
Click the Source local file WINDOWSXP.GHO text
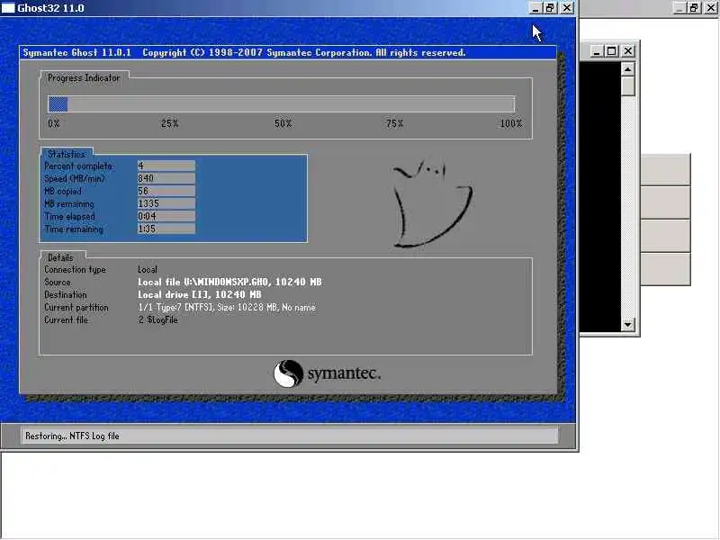[x=229, y=282]
